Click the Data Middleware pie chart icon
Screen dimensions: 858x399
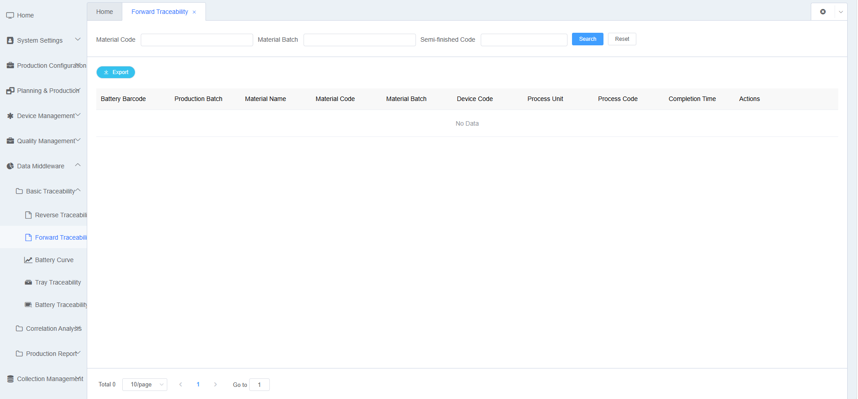click(x=10, y=166)
